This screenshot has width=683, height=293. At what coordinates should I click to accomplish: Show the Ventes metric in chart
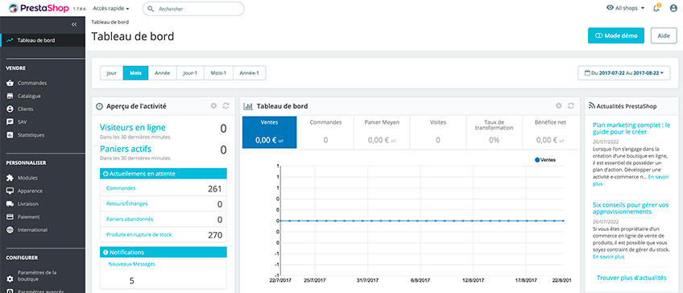(270, 132)
